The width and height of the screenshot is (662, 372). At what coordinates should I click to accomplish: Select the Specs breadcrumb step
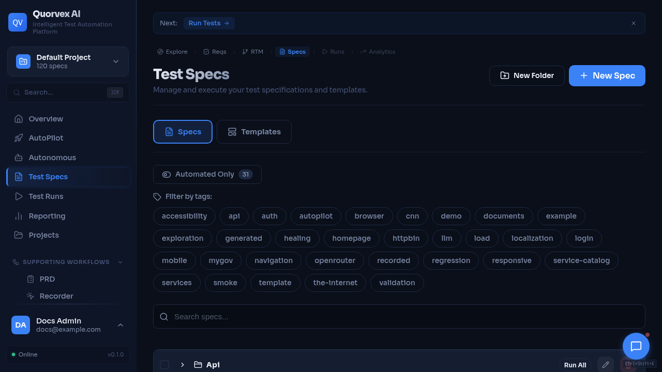coord(292,52)
